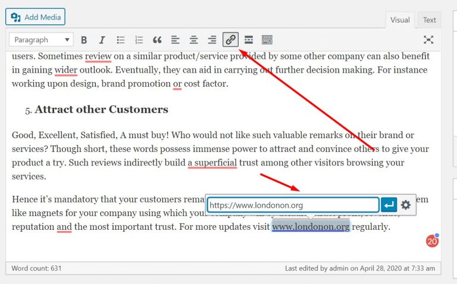Apply the link with the blue arrow button

pos(389,205)
